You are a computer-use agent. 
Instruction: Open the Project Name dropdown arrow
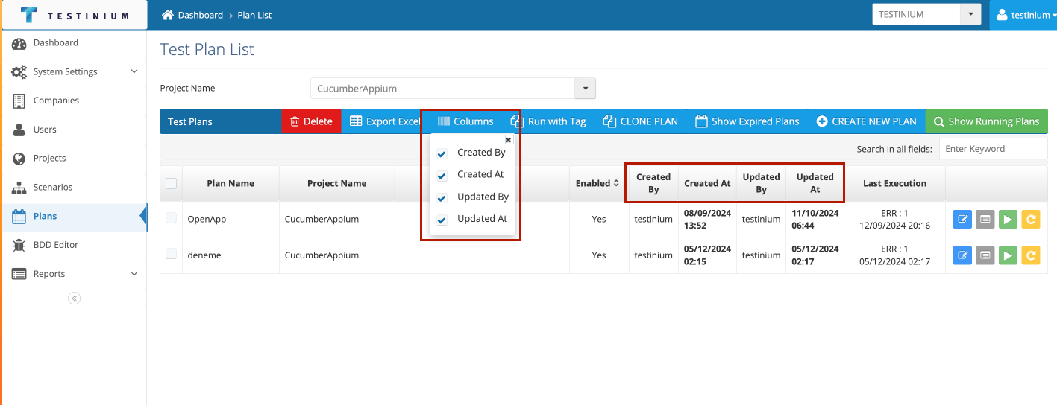tap(585, 89)
